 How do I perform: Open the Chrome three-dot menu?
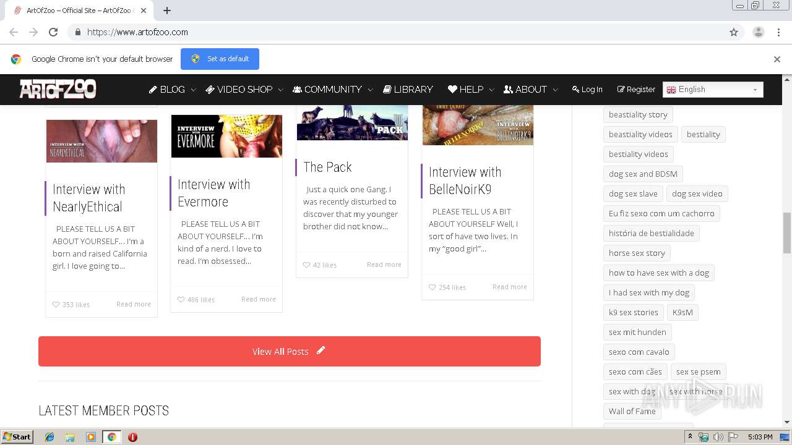pyautogui.click(x=778, y=32)
